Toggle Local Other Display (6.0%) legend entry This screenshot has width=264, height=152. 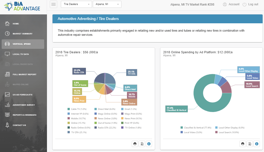(x=230, y=128)
